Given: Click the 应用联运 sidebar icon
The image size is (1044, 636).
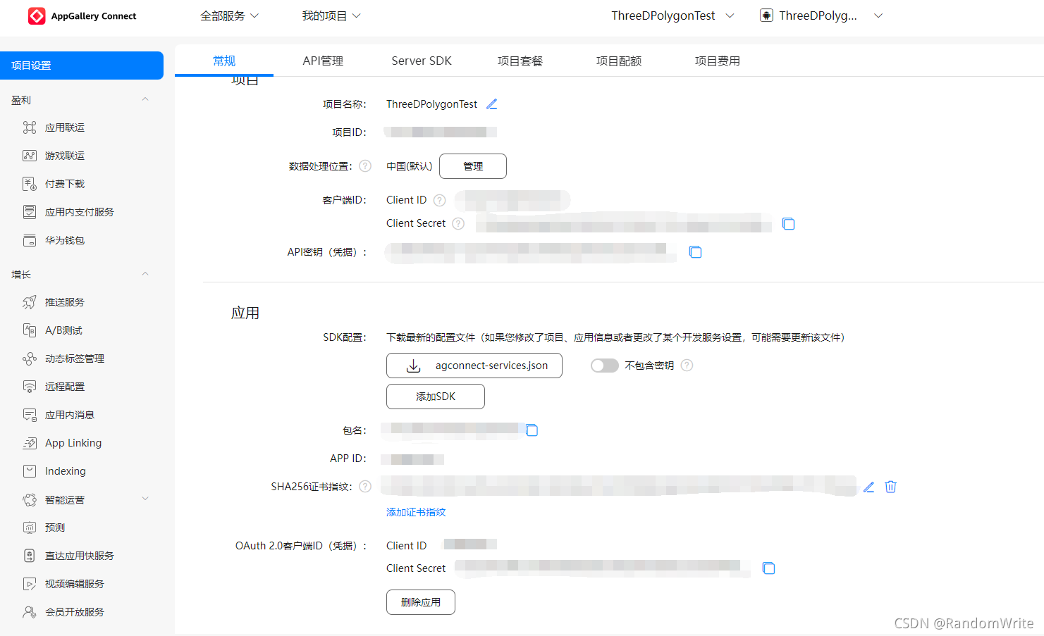Looking at the screenshot, I should [30, 127].
